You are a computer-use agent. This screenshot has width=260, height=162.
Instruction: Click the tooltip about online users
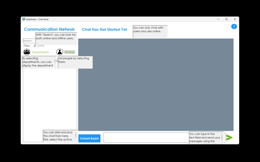[150, 32]
